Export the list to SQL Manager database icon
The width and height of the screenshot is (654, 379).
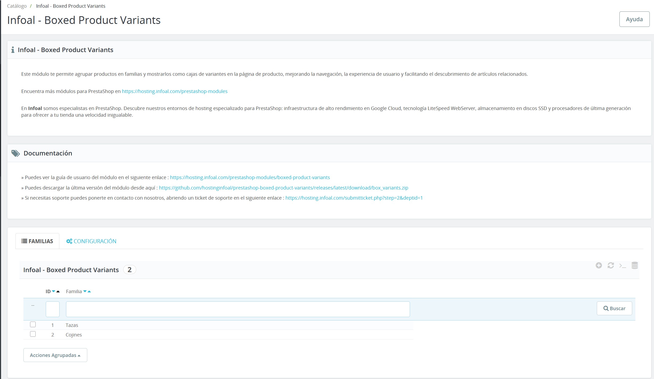[x=635, y=265]
